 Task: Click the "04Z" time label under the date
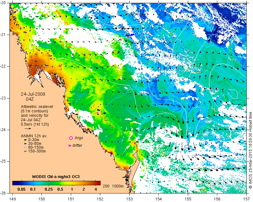30,99
